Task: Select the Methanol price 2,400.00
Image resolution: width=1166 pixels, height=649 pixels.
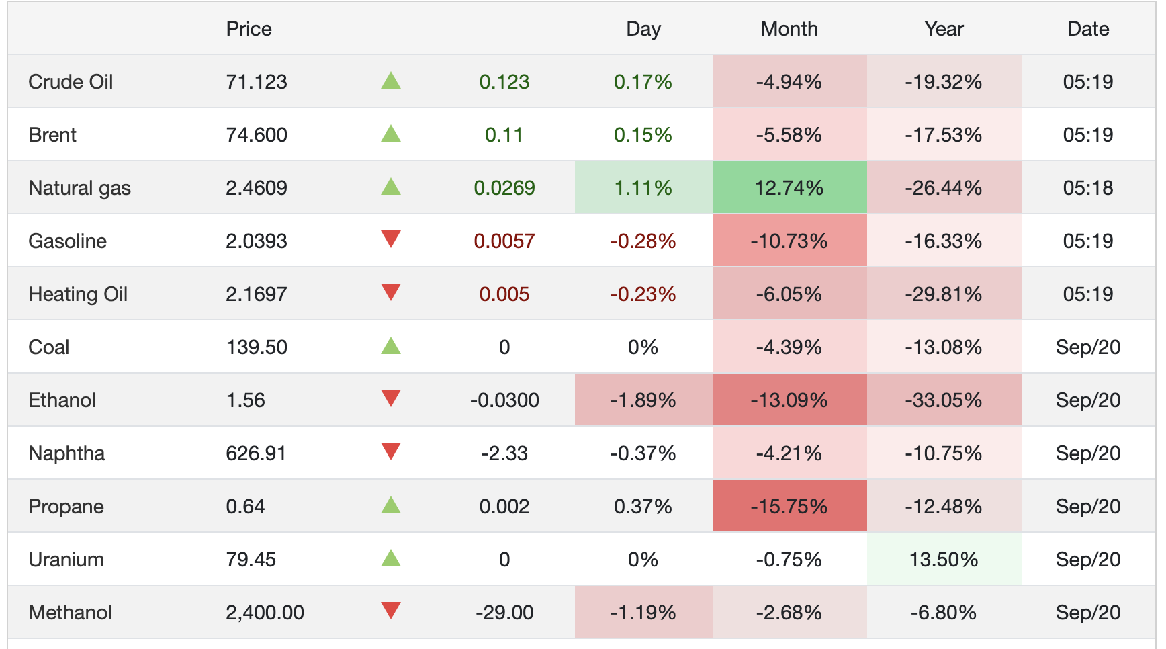Action: tap(265, 613)
